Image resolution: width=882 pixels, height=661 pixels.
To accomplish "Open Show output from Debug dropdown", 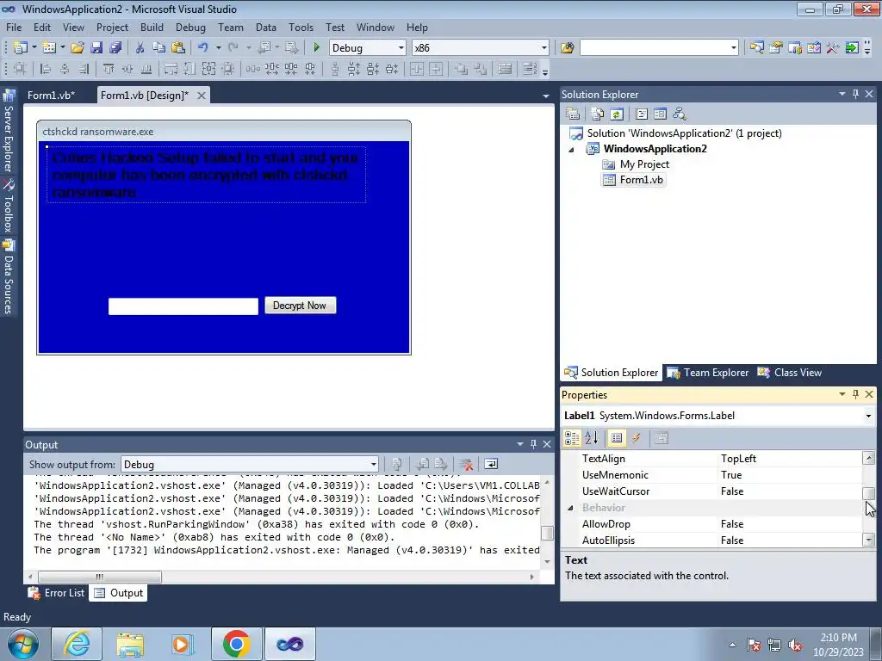I will pyautogui.click(x=374, y=464).
